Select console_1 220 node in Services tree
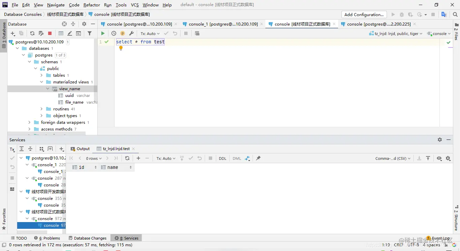 point(47,165)
